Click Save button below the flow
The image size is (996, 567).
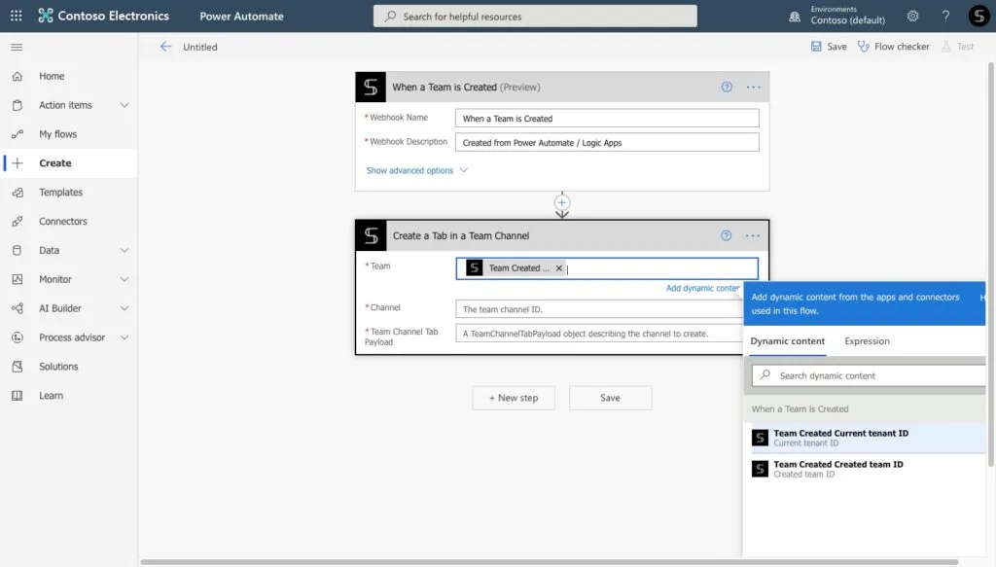610,398
